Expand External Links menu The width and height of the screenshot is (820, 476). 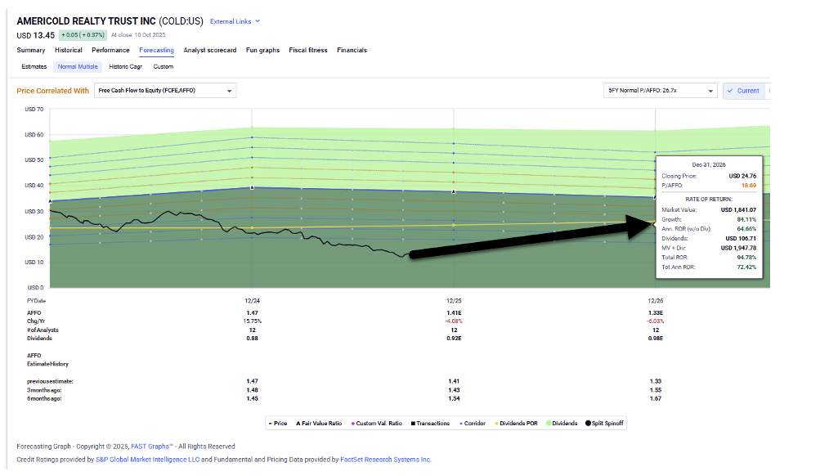coord(235,21)
